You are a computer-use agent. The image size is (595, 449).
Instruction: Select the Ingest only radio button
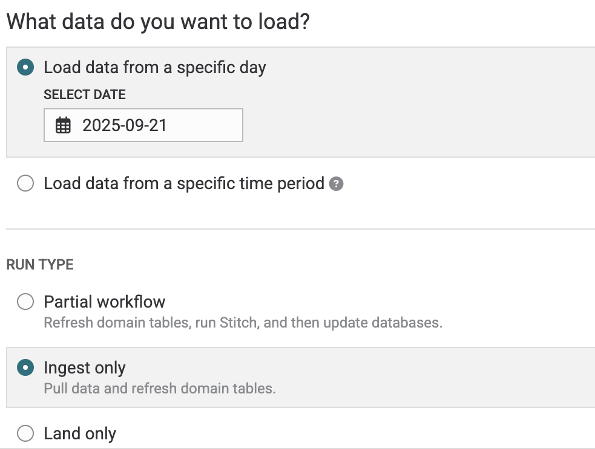[x=25, y=368]
